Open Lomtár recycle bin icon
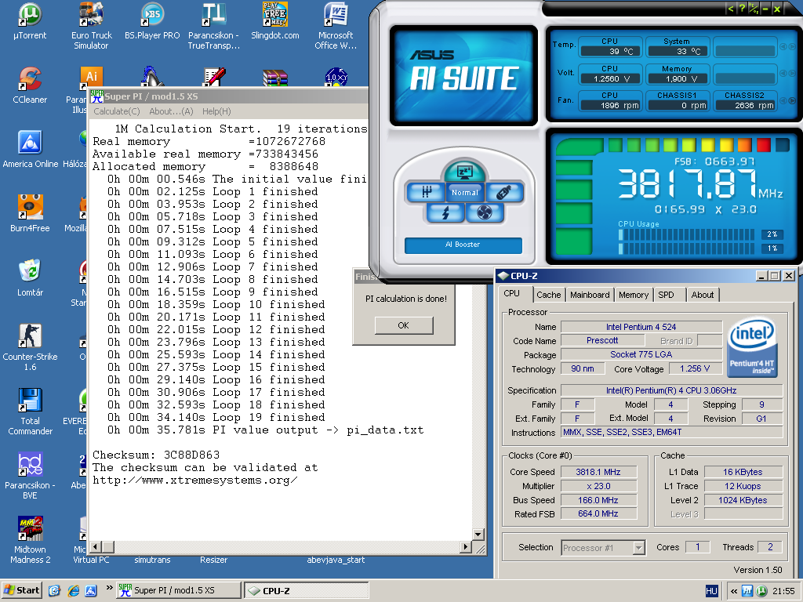This screenshot has height=602, width=803. pyautogui.click(x=30, y=278)
